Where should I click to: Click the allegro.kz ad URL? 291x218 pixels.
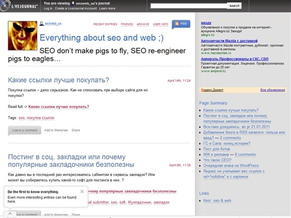pos(208,35)
